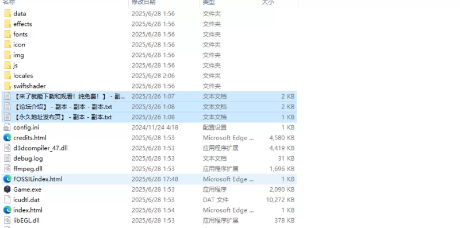Click the 应用程序 type of Game.exe
460x228 pixels.
(x=214, y=190)
